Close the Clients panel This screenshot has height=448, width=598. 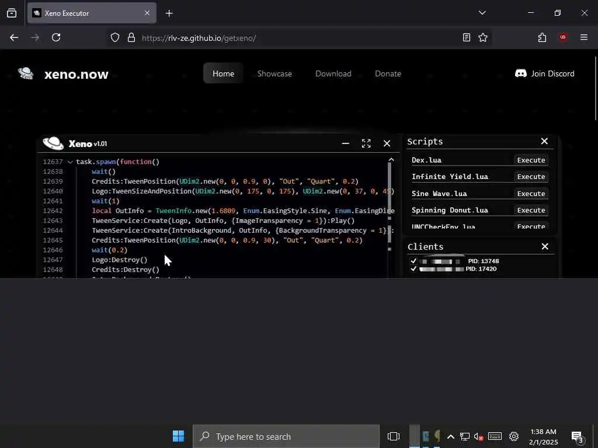click(545, 247)
